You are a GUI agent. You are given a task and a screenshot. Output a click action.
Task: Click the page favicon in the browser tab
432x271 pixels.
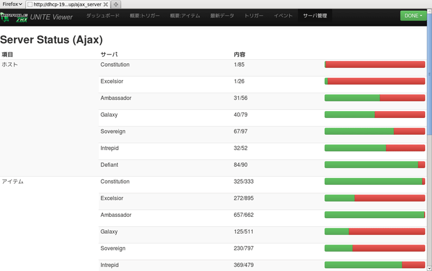[x=30, y=4]
